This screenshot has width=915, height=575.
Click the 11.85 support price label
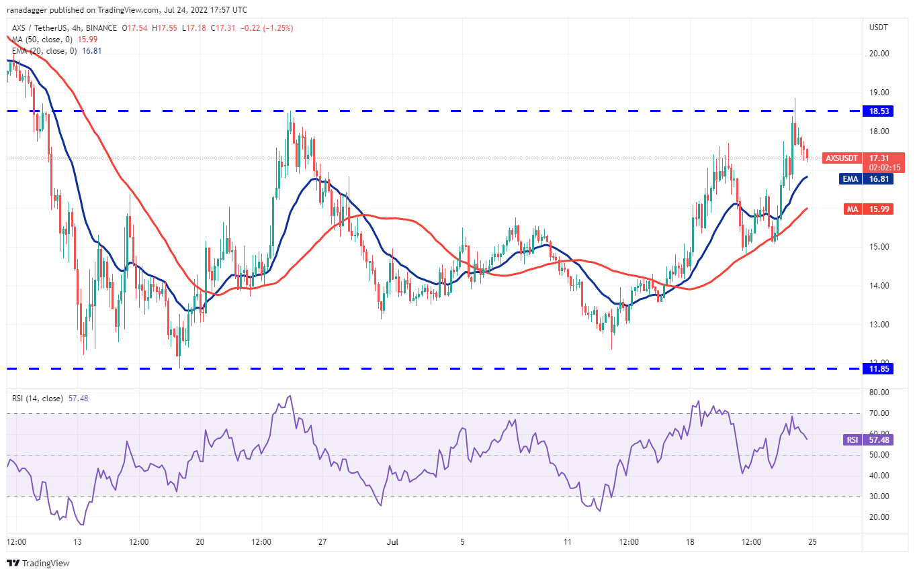point(878,368)
